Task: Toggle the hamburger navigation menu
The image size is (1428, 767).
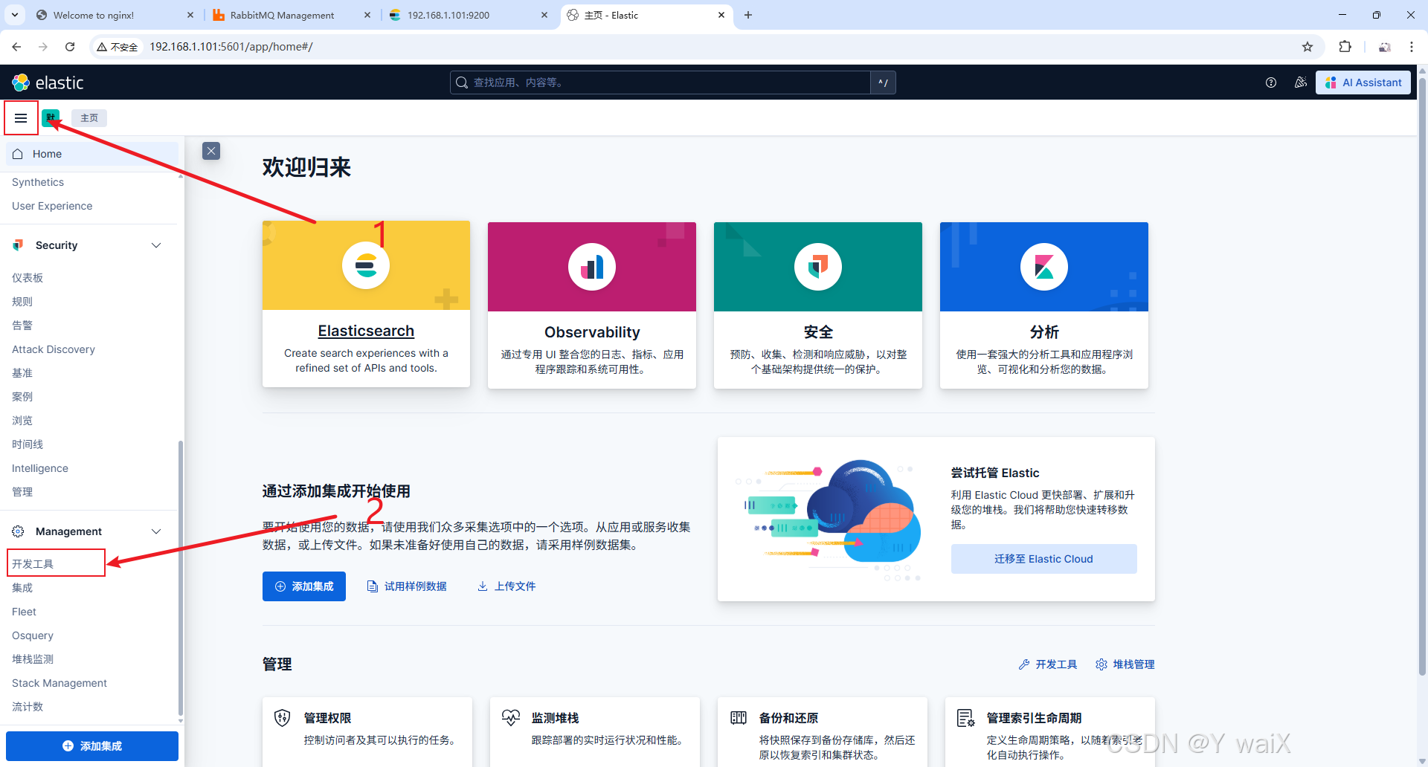Action: click(x=21, y=118)
